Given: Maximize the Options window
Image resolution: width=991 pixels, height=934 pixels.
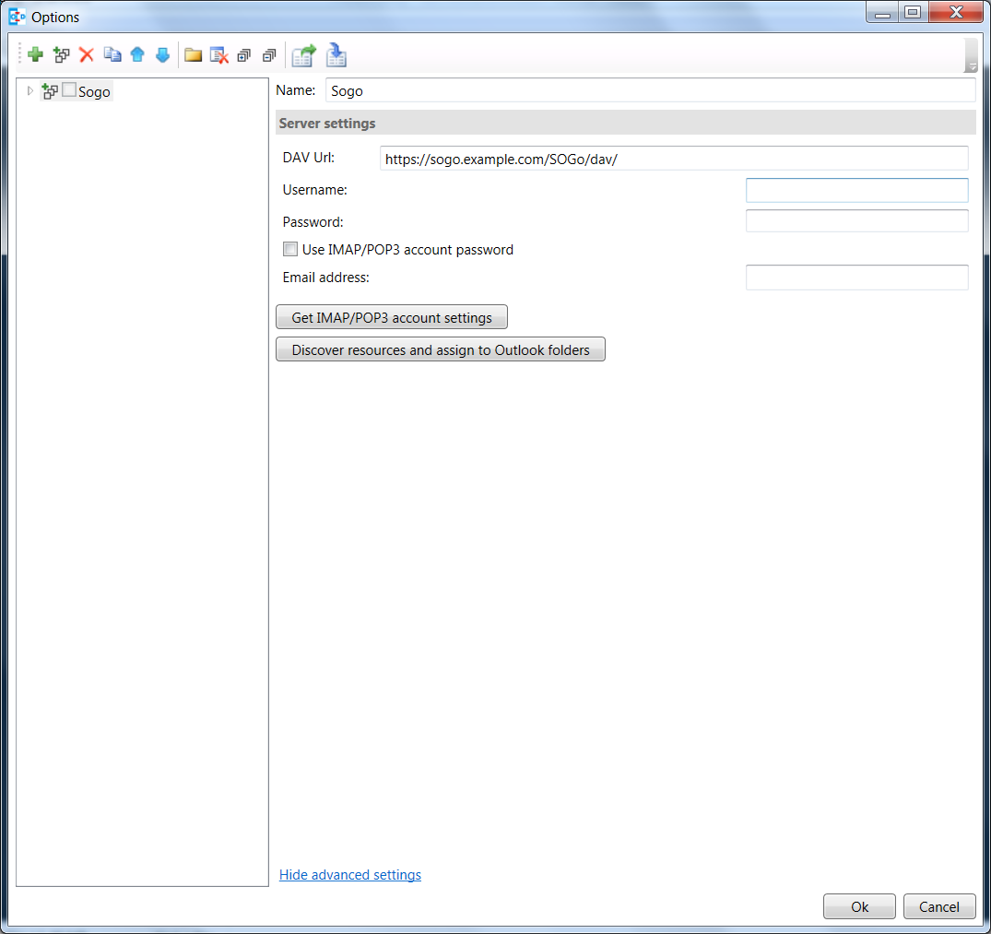Looking at the screenshot, I should [914, 13].
